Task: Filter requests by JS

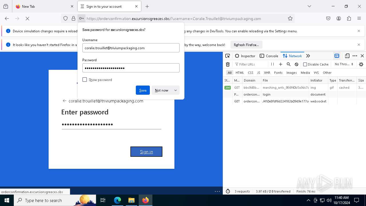Action: point(258,73)
